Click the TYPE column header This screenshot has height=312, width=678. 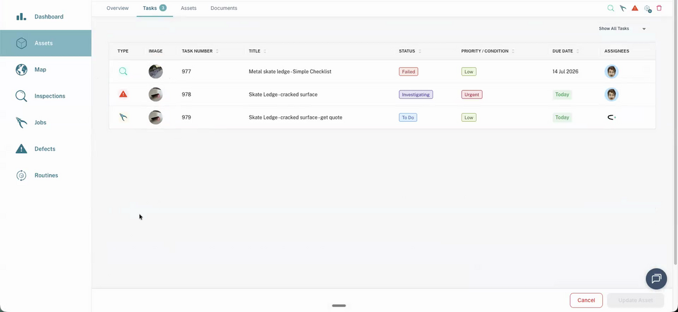[x=123, y=51]
